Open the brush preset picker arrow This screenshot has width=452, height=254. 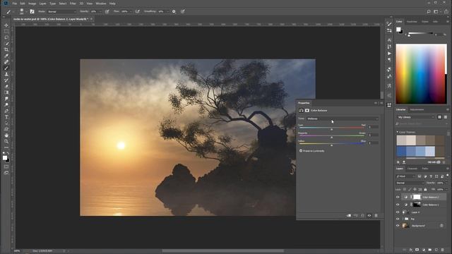tap(26, 11)
